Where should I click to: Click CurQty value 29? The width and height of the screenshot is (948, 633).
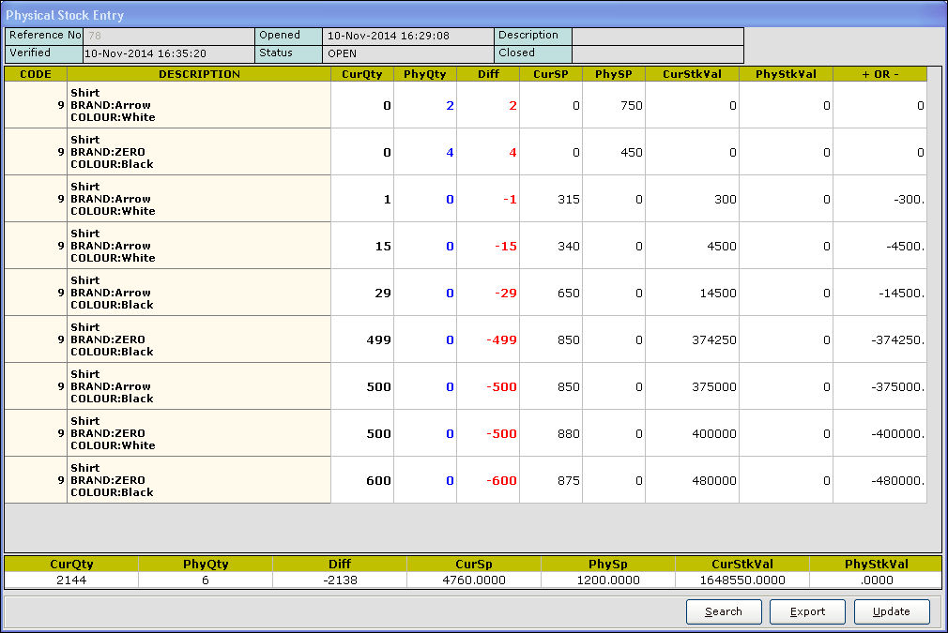point(362,293)
